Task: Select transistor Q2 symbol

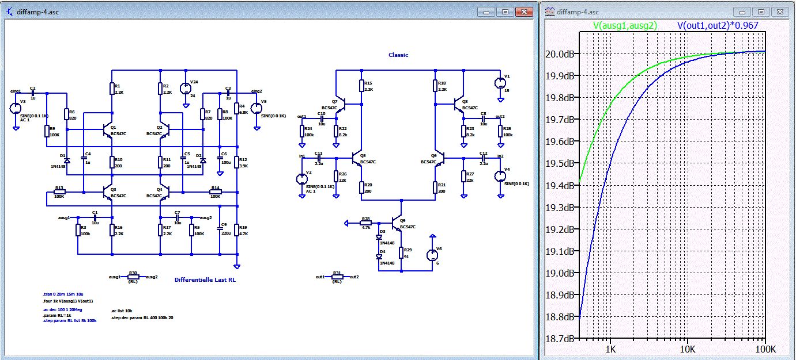Action: [164, 130]
